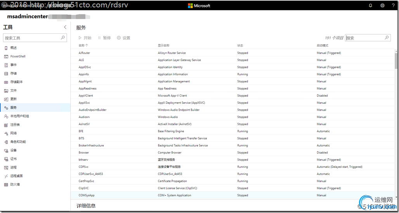Open the 网络 network tool icon
Image resolution: width=399 pixels, height=213 pixels.
(x=6, y=133)
